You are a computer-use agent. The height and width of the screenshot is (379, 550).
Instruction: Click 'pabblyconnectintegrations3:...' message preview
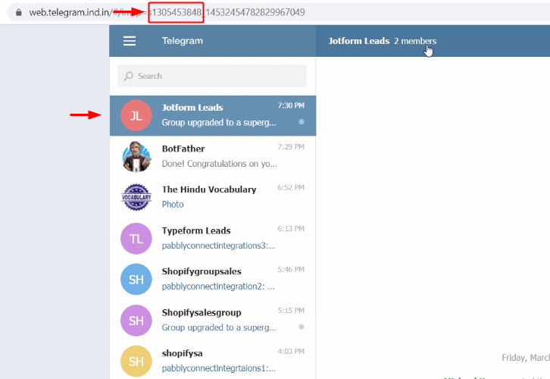pos(218,246)
